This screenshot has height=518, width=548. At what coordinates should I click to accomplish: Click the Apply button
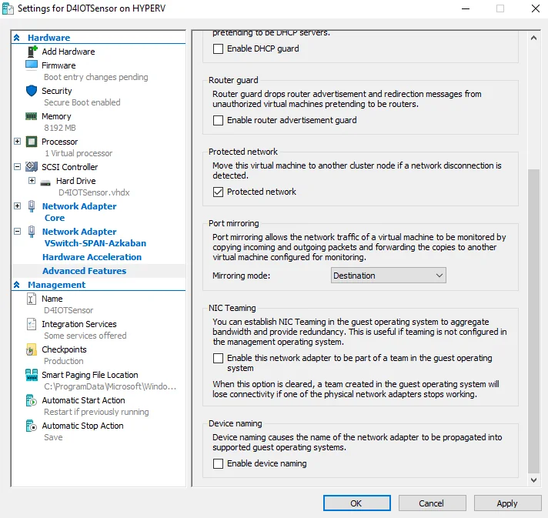click(x=506, y=503)
